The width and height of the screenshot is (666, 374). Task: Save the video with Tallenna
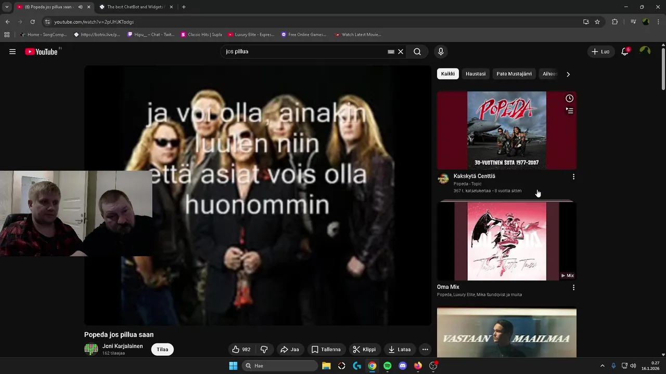click(326, 350)
